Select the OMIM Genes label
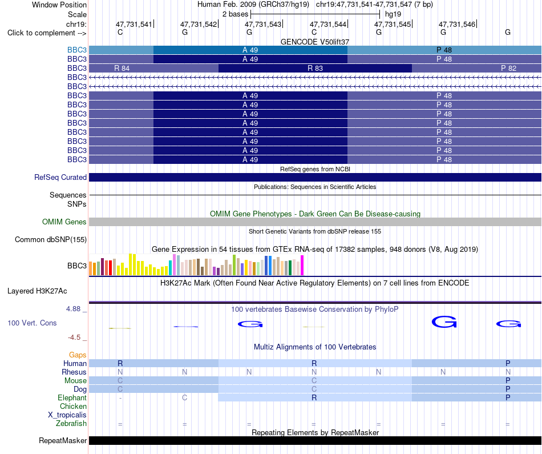 [x=64, y=222]
